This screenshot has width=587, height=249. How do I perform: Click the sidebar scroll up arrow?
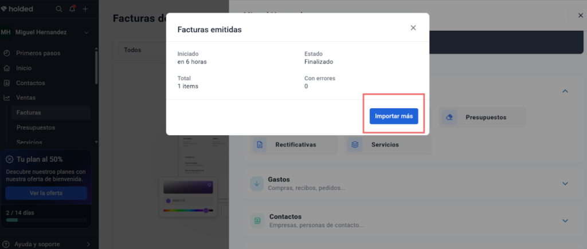pyautogui.click(x=96, y=49)
